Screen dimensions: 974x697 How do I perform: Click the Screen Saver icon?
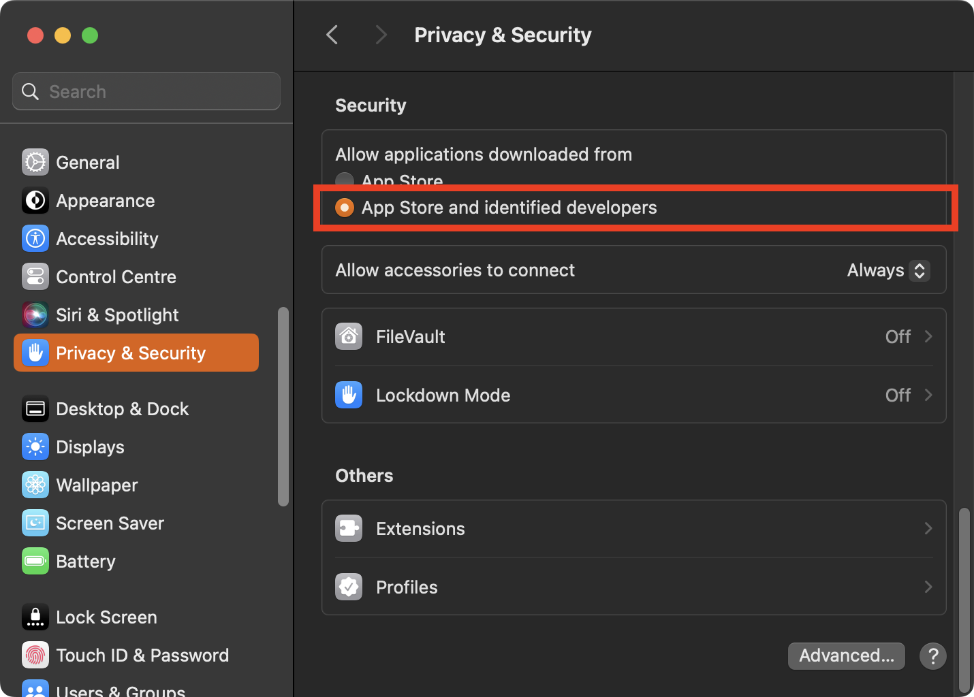(35, 523)
